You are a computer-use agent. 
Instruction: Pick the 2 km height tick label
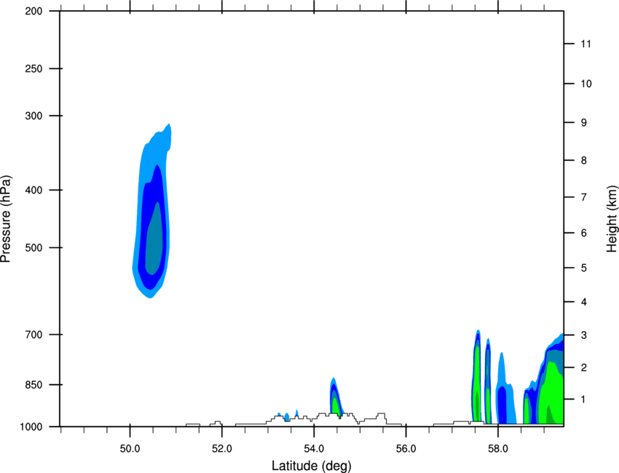click(x=584, y=367)
